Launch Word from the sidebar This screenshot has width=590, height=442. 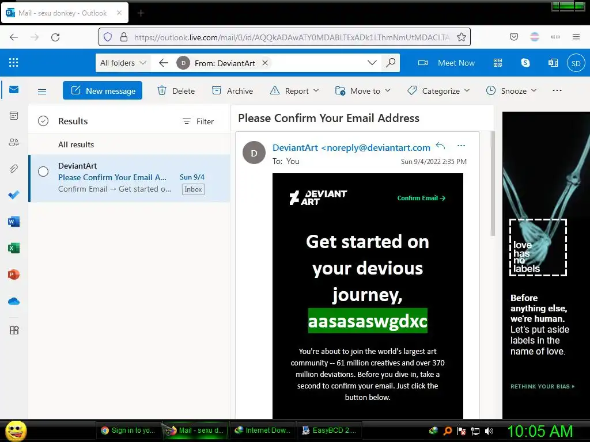tap(14, 222)
